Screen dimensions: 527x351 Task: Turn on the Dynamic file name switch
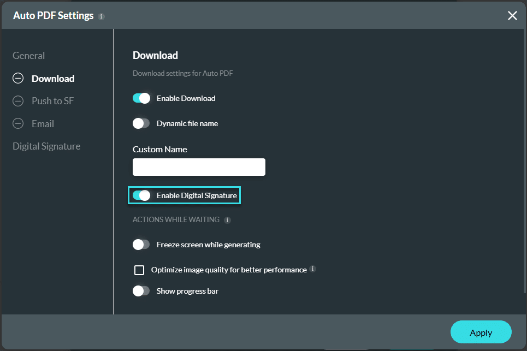point(141,123)
